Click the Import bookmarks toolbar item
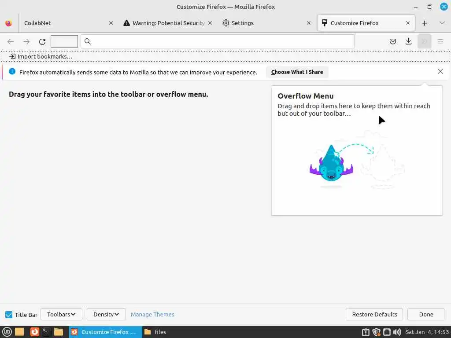The height and width of the screenshot is (338, 451). [x=41, y=56]
